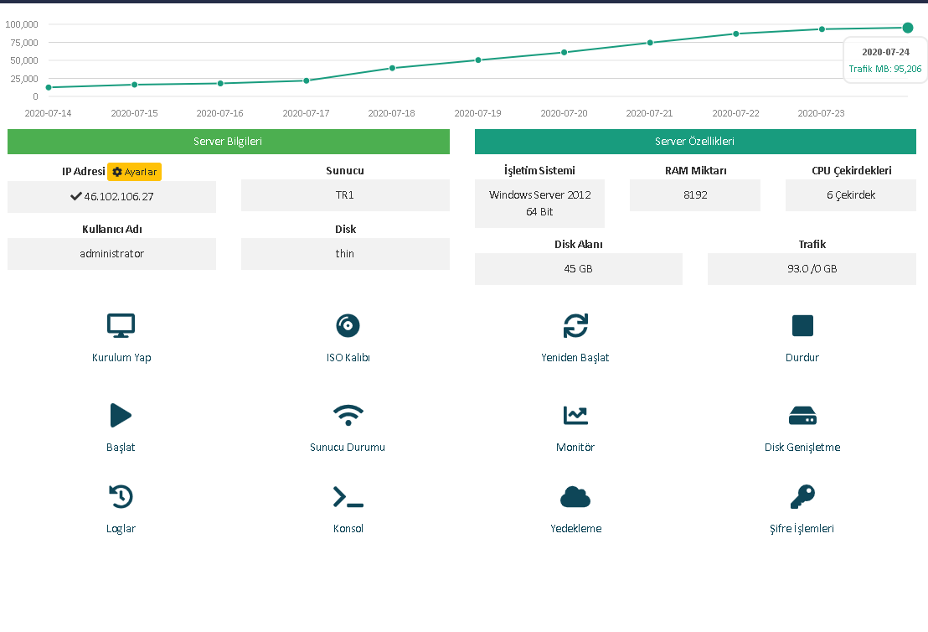The height and width of the screenshot is (632, 928).
Task: Open the Kurulum Yap monitor icon
Action: click(x=121, y=325)
